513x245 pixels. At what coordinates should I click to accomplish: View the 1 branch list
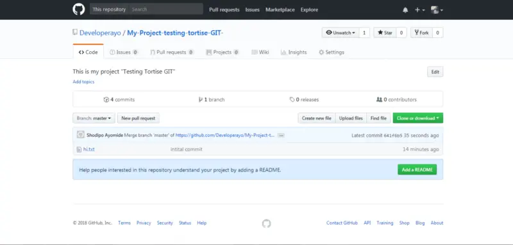coord(212,100)
